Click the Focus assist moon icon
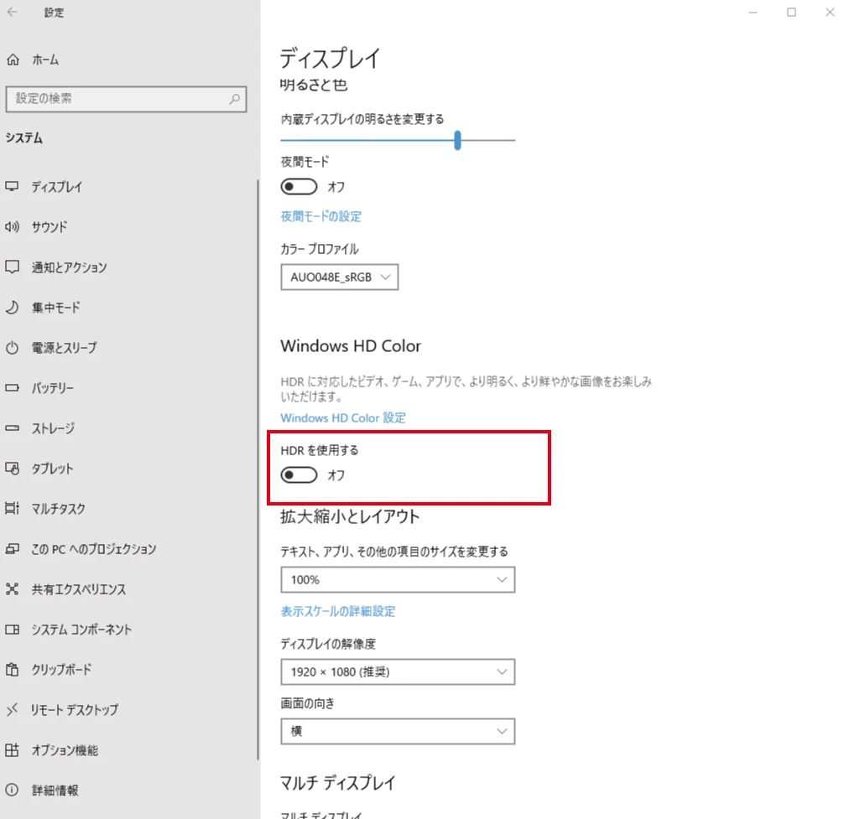 (12, 308)
